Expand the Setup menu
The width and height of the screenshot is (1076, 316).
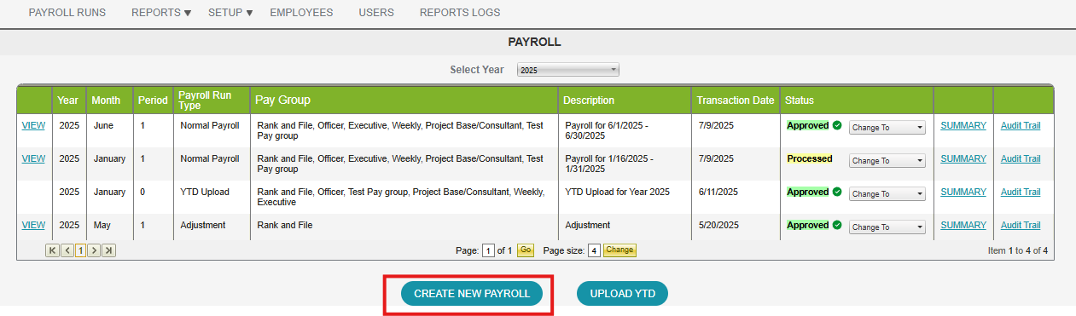click(x=230, y=13)
